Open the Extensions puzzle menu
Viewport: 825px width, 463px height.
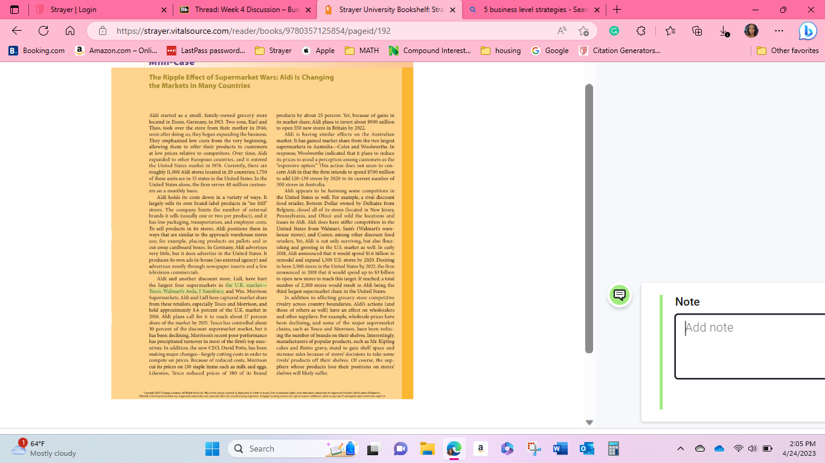point(641,31)
